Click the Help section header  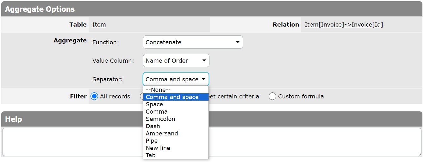(x=212, y=119)
